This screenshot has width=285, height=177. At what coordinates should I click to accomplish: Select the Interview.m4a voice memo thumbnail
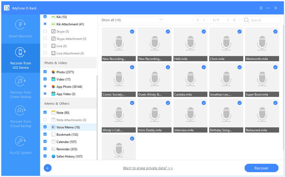click(x=190, y=116)
